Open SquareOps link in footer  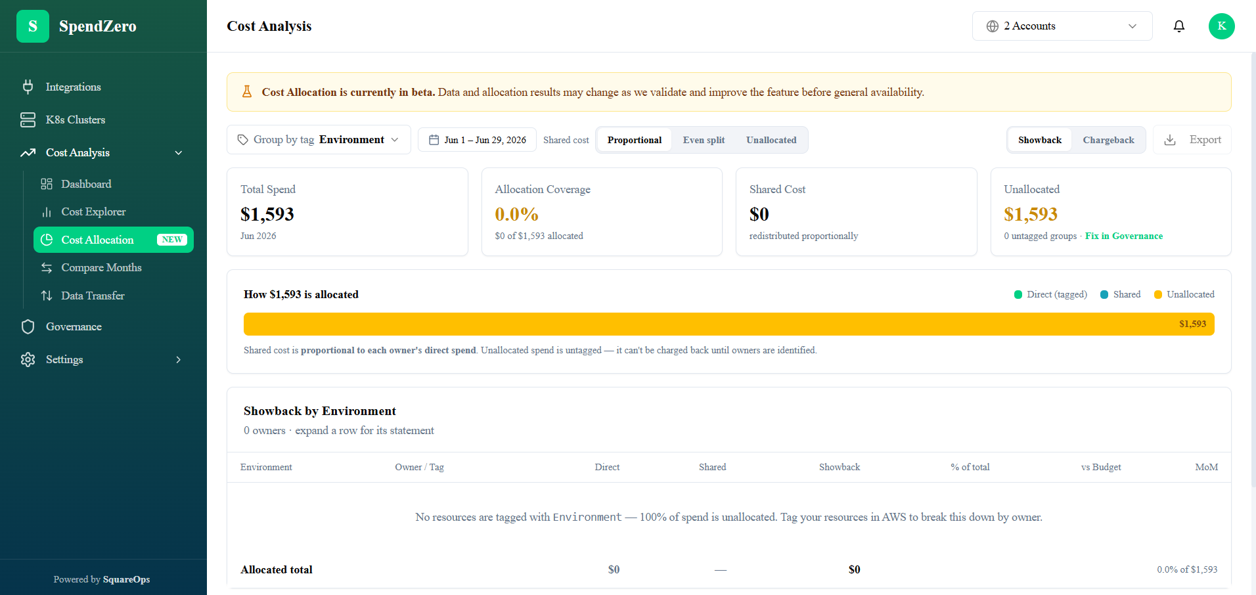[x=126, y=579]
